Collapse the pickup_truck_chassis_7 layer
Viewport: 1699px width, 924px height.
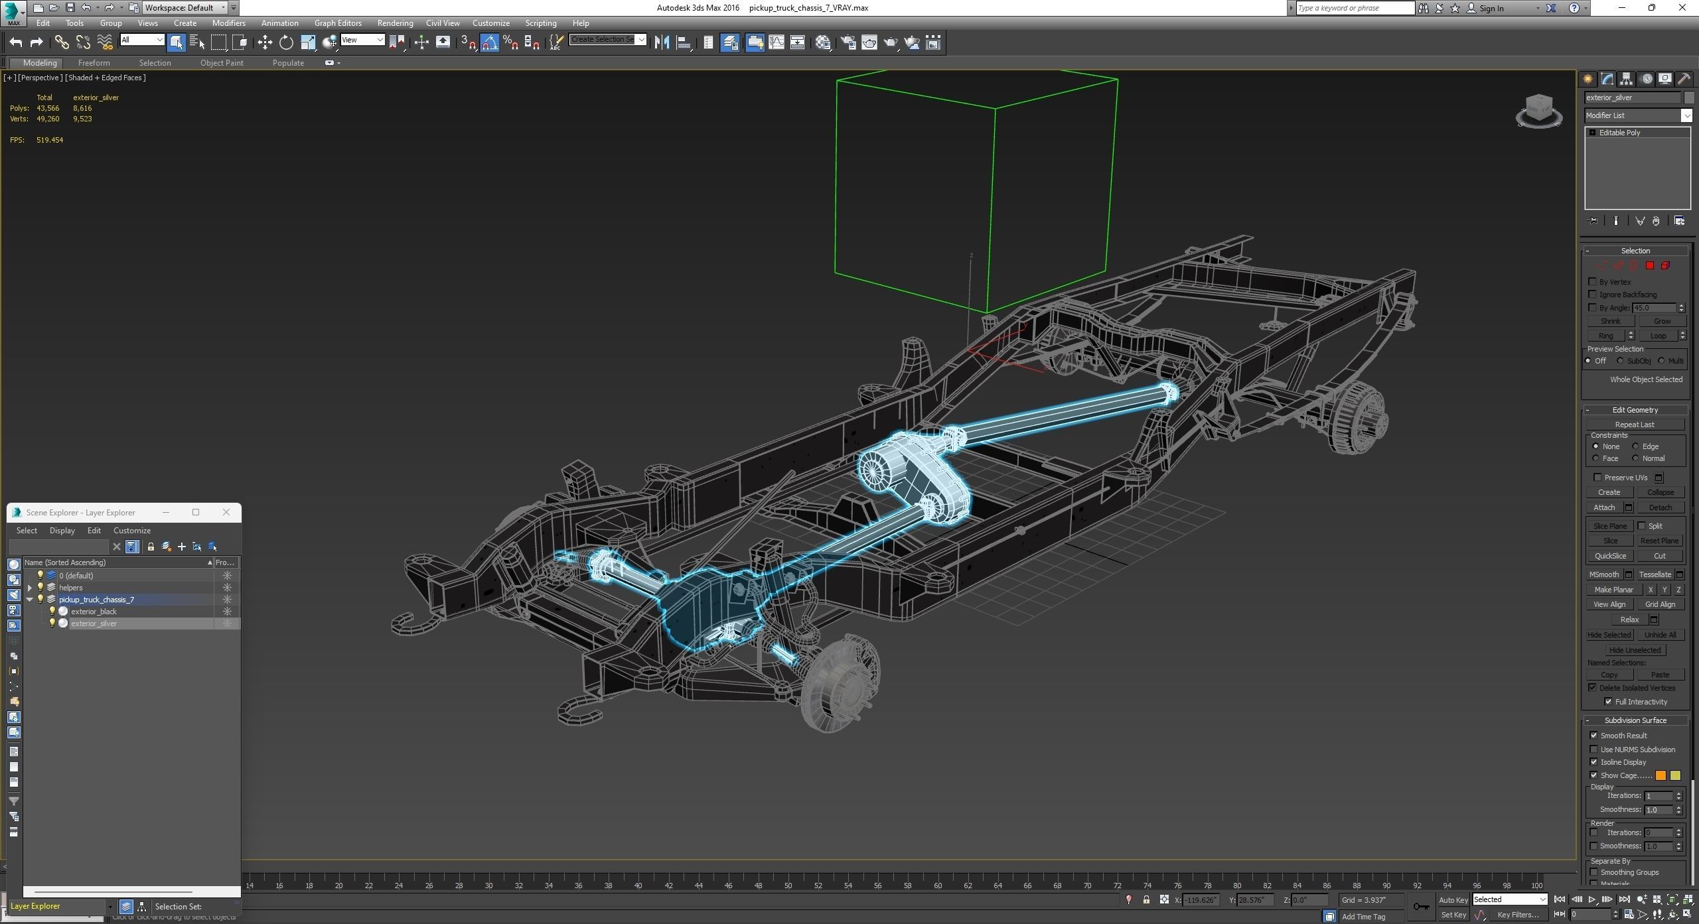coord(29,600)
